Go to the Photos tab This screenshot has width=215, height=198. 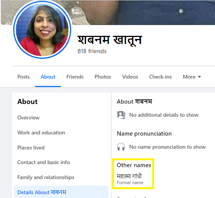pyautogui.click(x=103, y=77)
